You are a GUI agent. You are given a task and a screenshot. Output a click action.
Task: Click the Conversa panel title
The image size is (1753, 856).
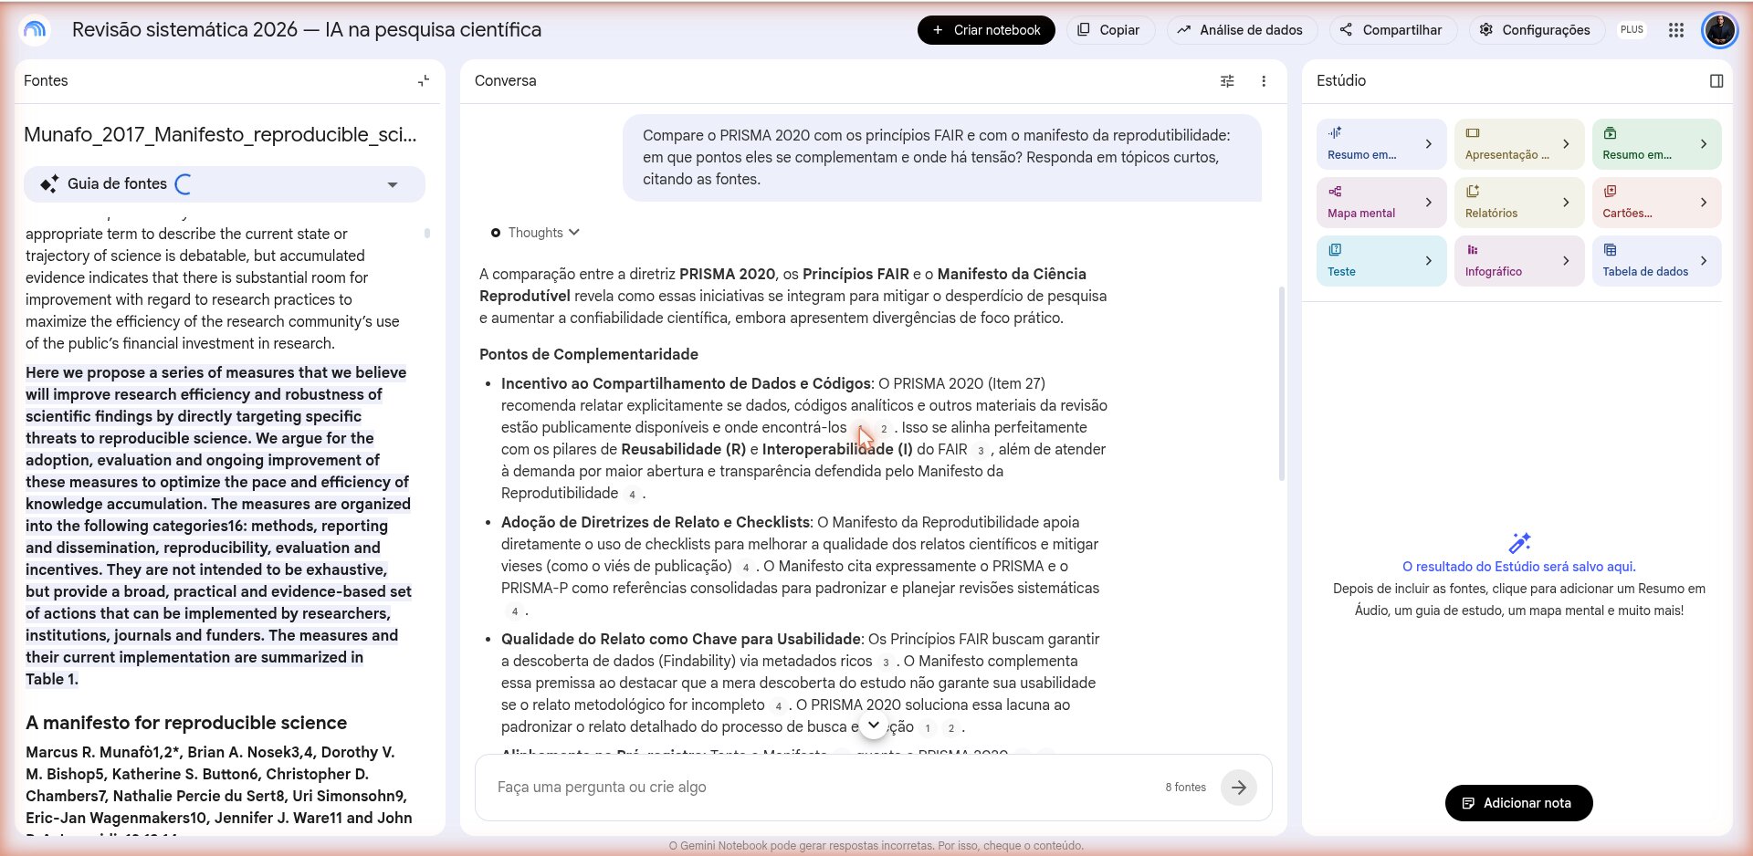[x=505, y=81]
